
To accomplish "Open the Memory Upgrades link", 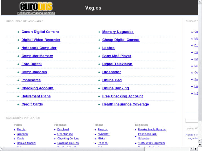I will (118, 32).
